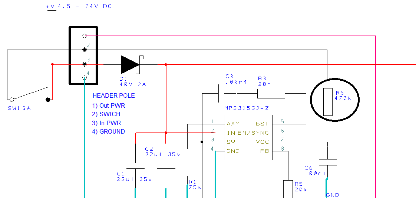The image size is (416, 198).
Task: Click the GND pin label inside the IC
Action: (233, 151)
